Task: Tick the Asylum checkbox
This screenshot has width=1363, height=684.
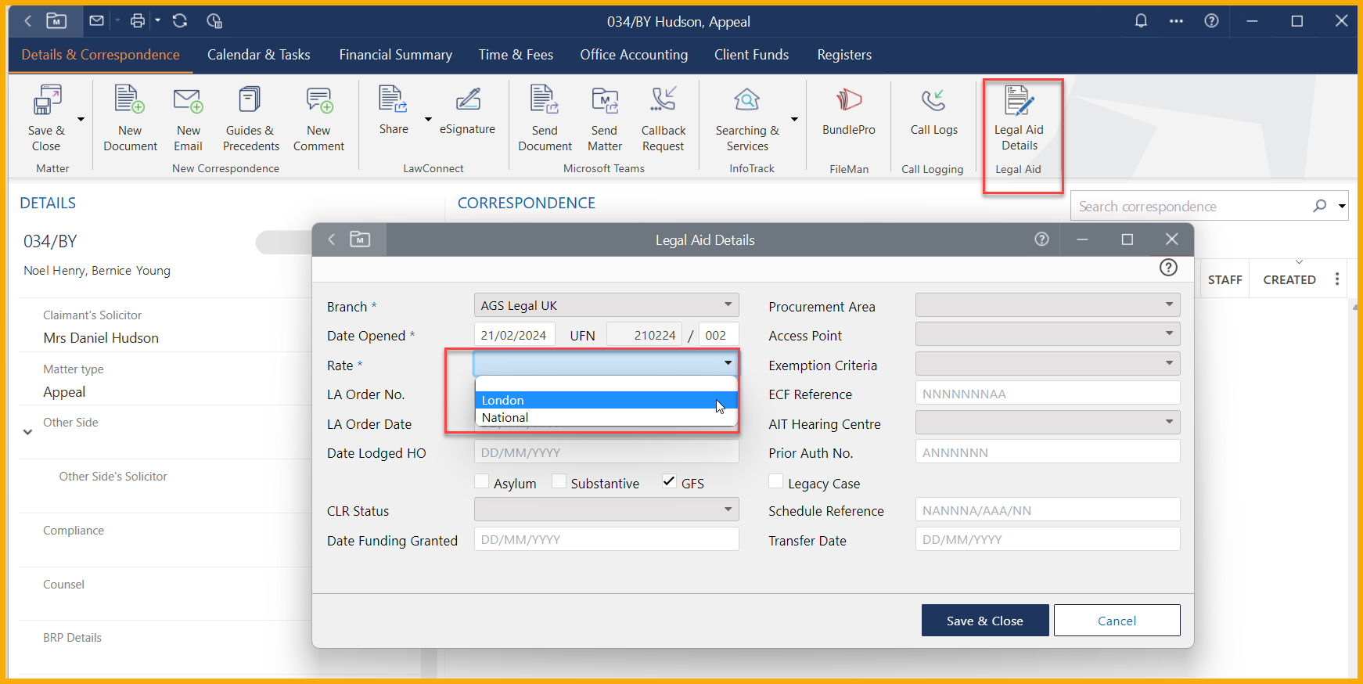Action: pos(482,482)
